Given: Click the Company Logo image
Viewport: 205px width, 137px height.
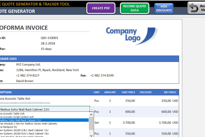Looking at the screenshot, I should [x=132, y=36].
